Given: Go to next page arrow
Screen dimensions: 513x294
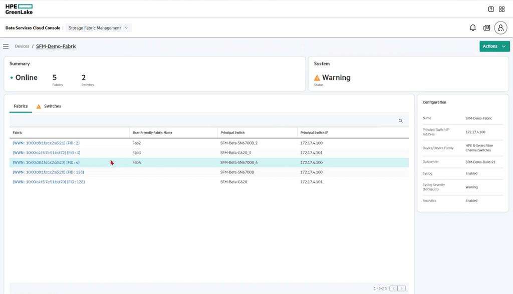Looking at the screenshot, I should point(402,288).
